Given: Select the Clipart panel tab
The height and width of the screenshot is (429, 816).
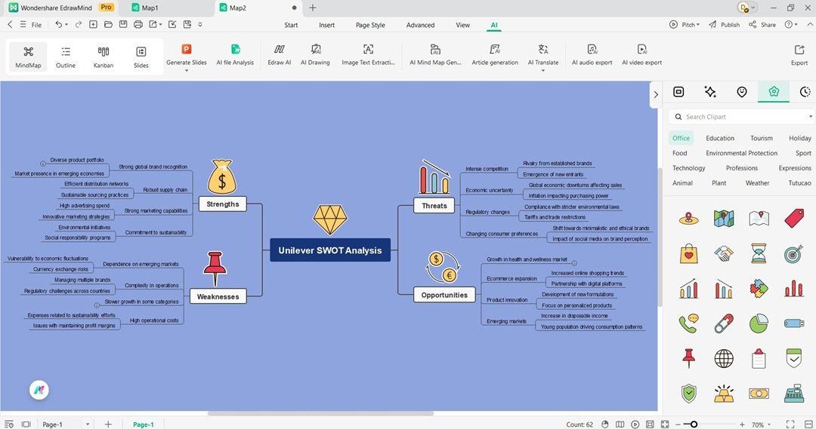Looking at the screenshot, I should coord(774,92).
